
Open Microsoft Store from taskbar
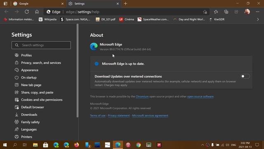pyautogui.click(x=45, y=145)
